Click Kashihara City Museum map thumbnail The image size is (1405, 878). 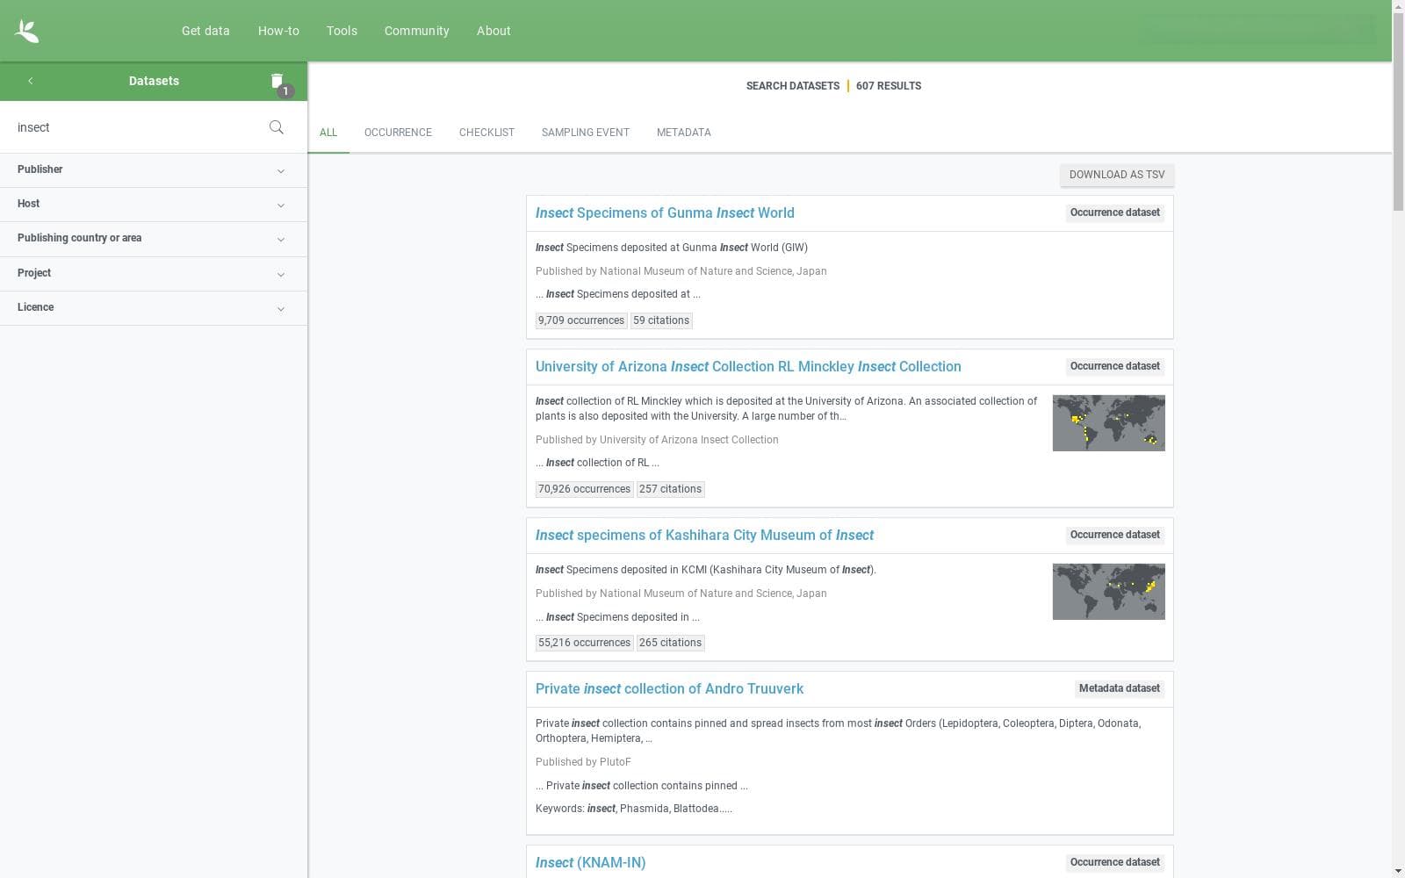pos(1108,592)
